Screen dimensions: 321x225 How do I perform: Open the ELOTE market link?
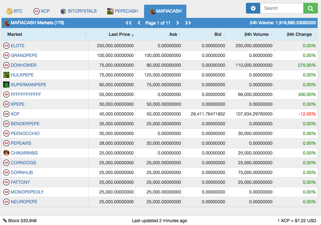[x=18, y=46]
